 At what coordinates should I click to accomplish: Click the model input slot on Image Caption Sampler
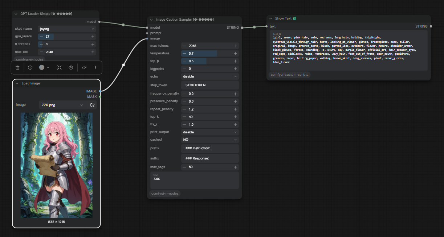pyautogui.click(x=147, y=28)
